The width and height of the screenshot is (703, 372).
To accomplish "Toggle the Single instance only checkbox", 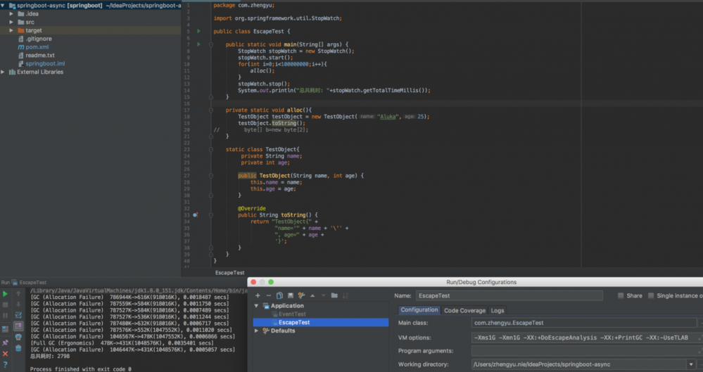I will coord(651,296).
